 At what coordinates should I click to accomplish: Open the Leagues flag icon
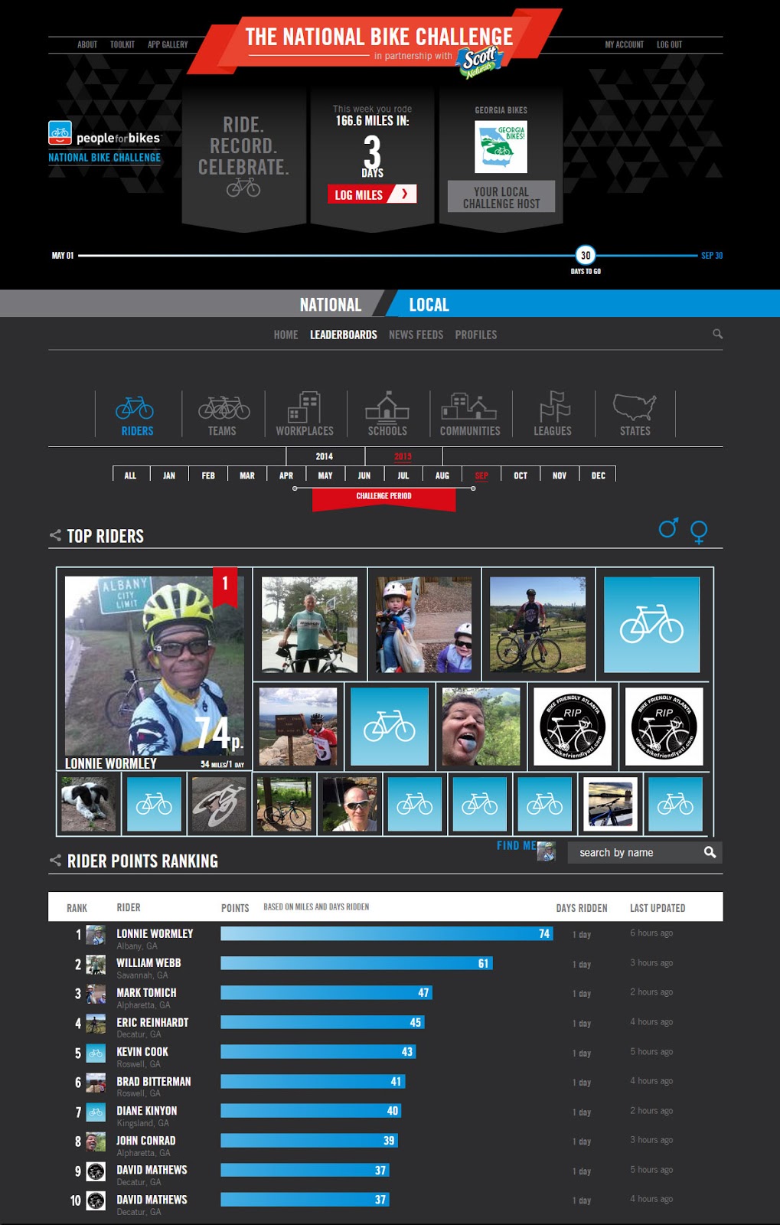(554, 407)
